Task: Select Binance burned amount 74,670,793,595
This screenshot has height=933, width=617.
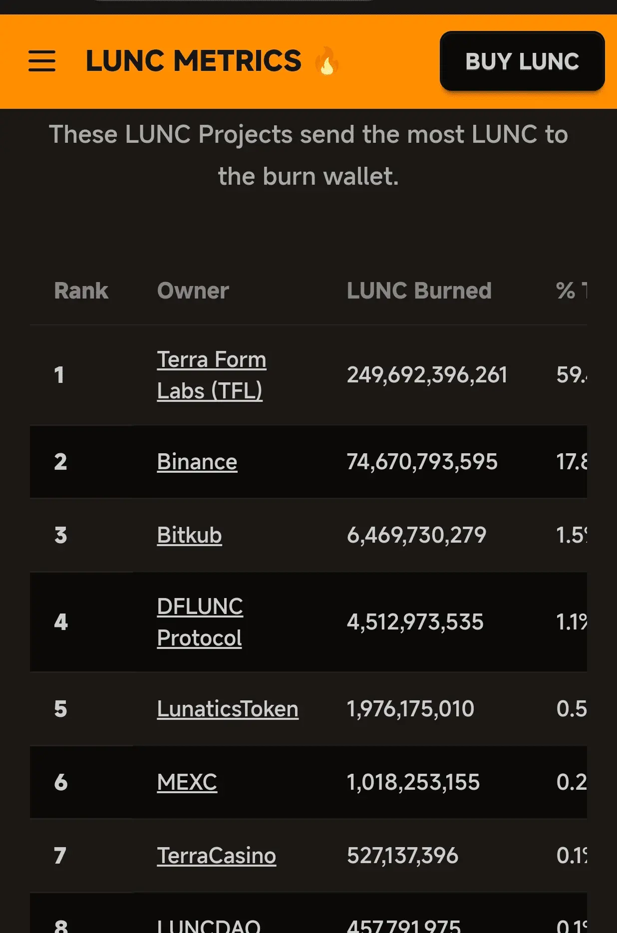Action: (x=422, y=462)
